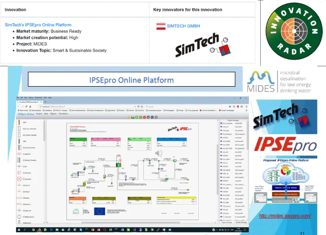Show more bookmarks with the overflow chevron
Viewport: 326px width, 235px height.
pyautogui.click(x=246, y=110)
